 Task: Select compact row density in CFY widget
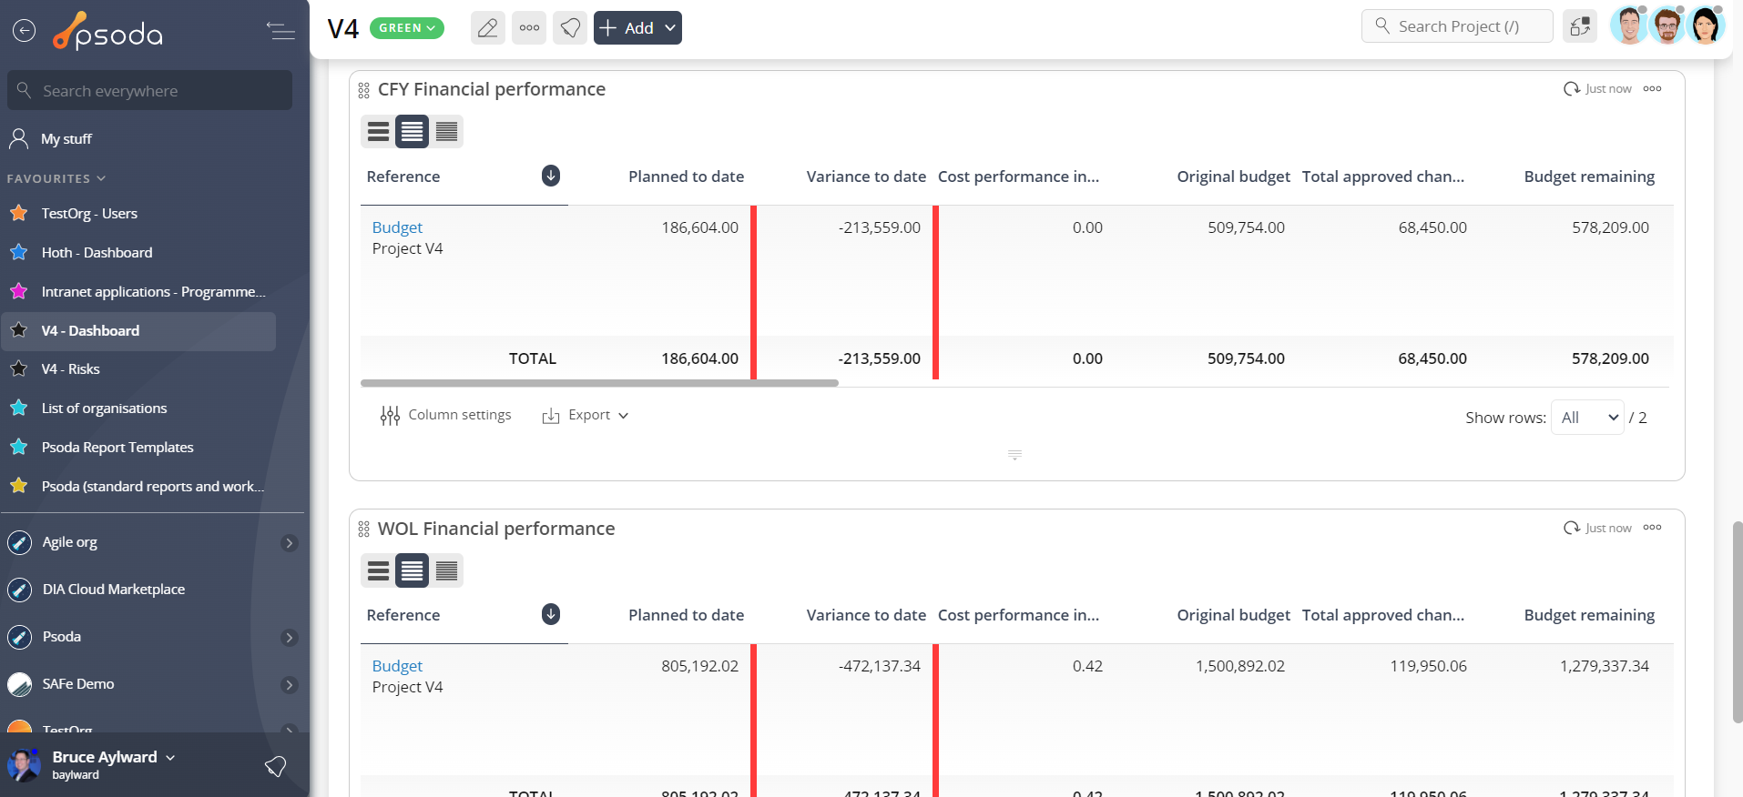pos(446,132)
